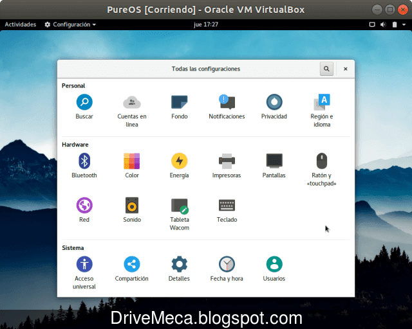The width and height of the screenshot is (412, 329).
Task: Open Color settings panel
Action: tap(132, 166)
